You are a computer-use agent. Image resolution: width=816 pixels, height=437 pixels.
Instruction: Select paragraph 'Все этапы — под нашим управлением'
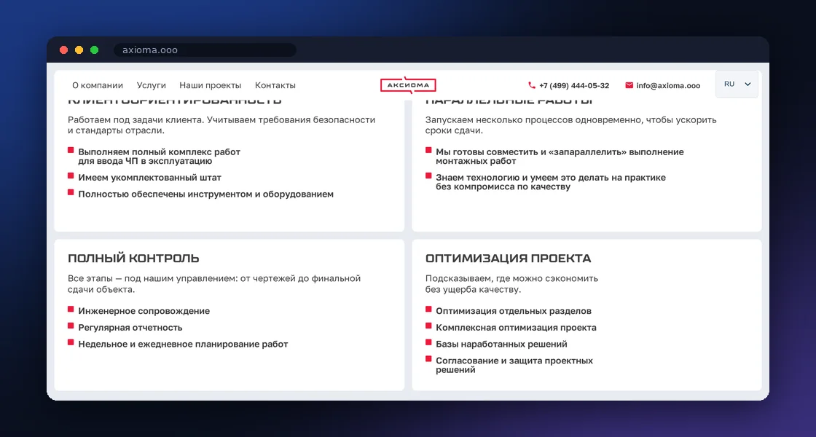[x=214, y=284]
